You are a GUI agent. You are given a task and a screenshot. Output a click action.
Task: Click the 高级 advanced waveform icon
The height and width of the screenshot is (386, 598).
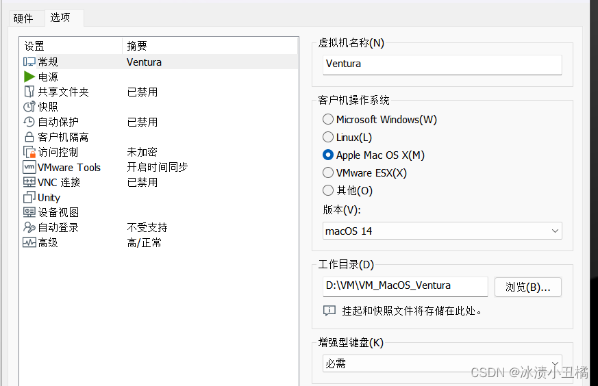click(29, 242)
